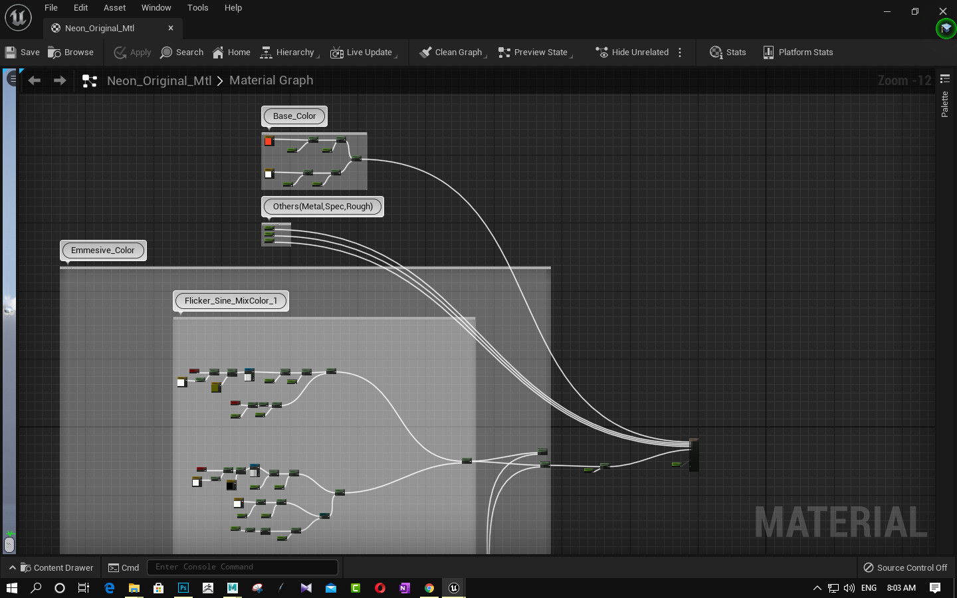Open OneNote from the taskbar
Screen dimensions: 957x598
tap(405, 587)
